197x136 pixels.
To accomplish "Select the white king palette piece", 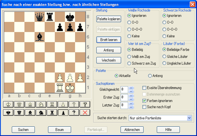I will tap(9, 105).
